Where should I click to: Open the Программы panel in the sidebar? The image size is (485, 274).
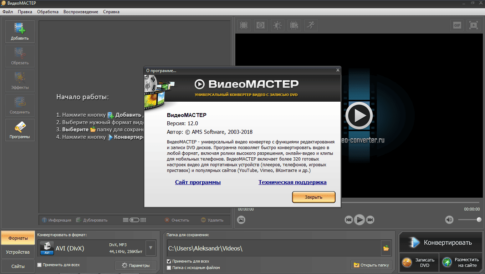click(x=20, y=130)
